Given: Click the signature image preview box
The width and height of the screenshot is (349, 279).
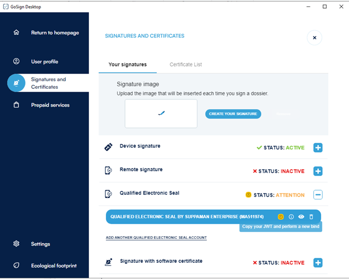Looking at the screenshot, I should [x=161, y=114].
